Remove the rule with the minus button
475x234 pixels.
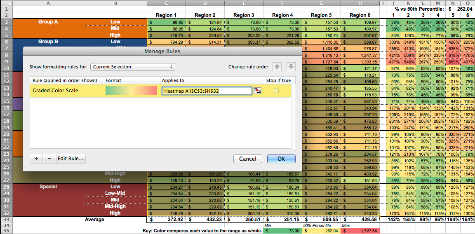[49, 159]
